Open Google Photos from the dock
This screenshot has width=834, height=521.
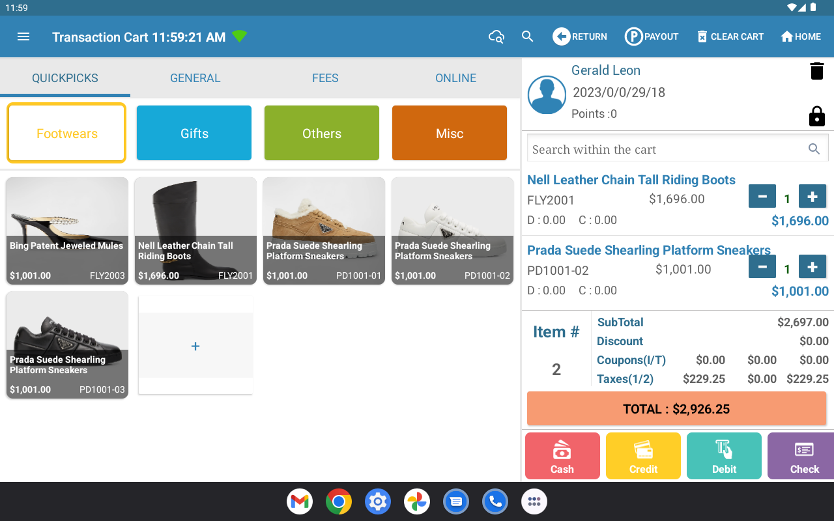point(417,501)
